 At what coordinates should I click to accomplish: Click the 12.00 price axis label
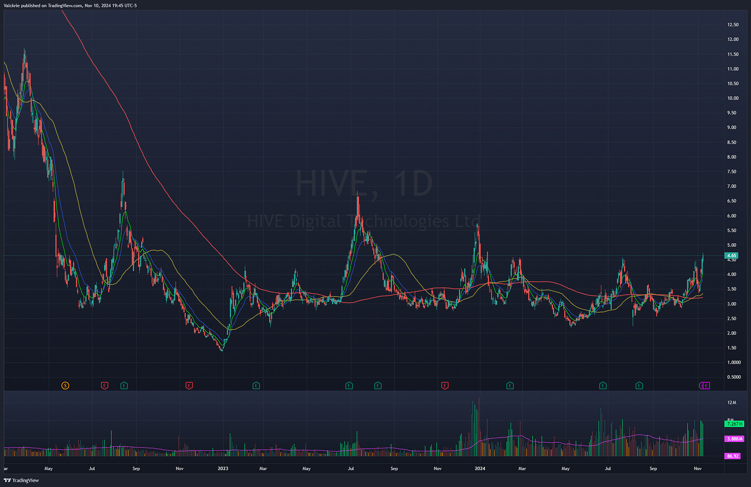pos(732,39)
